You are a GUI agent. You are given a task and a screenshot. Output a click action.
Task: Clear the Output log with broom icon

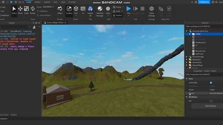point(34,27)
